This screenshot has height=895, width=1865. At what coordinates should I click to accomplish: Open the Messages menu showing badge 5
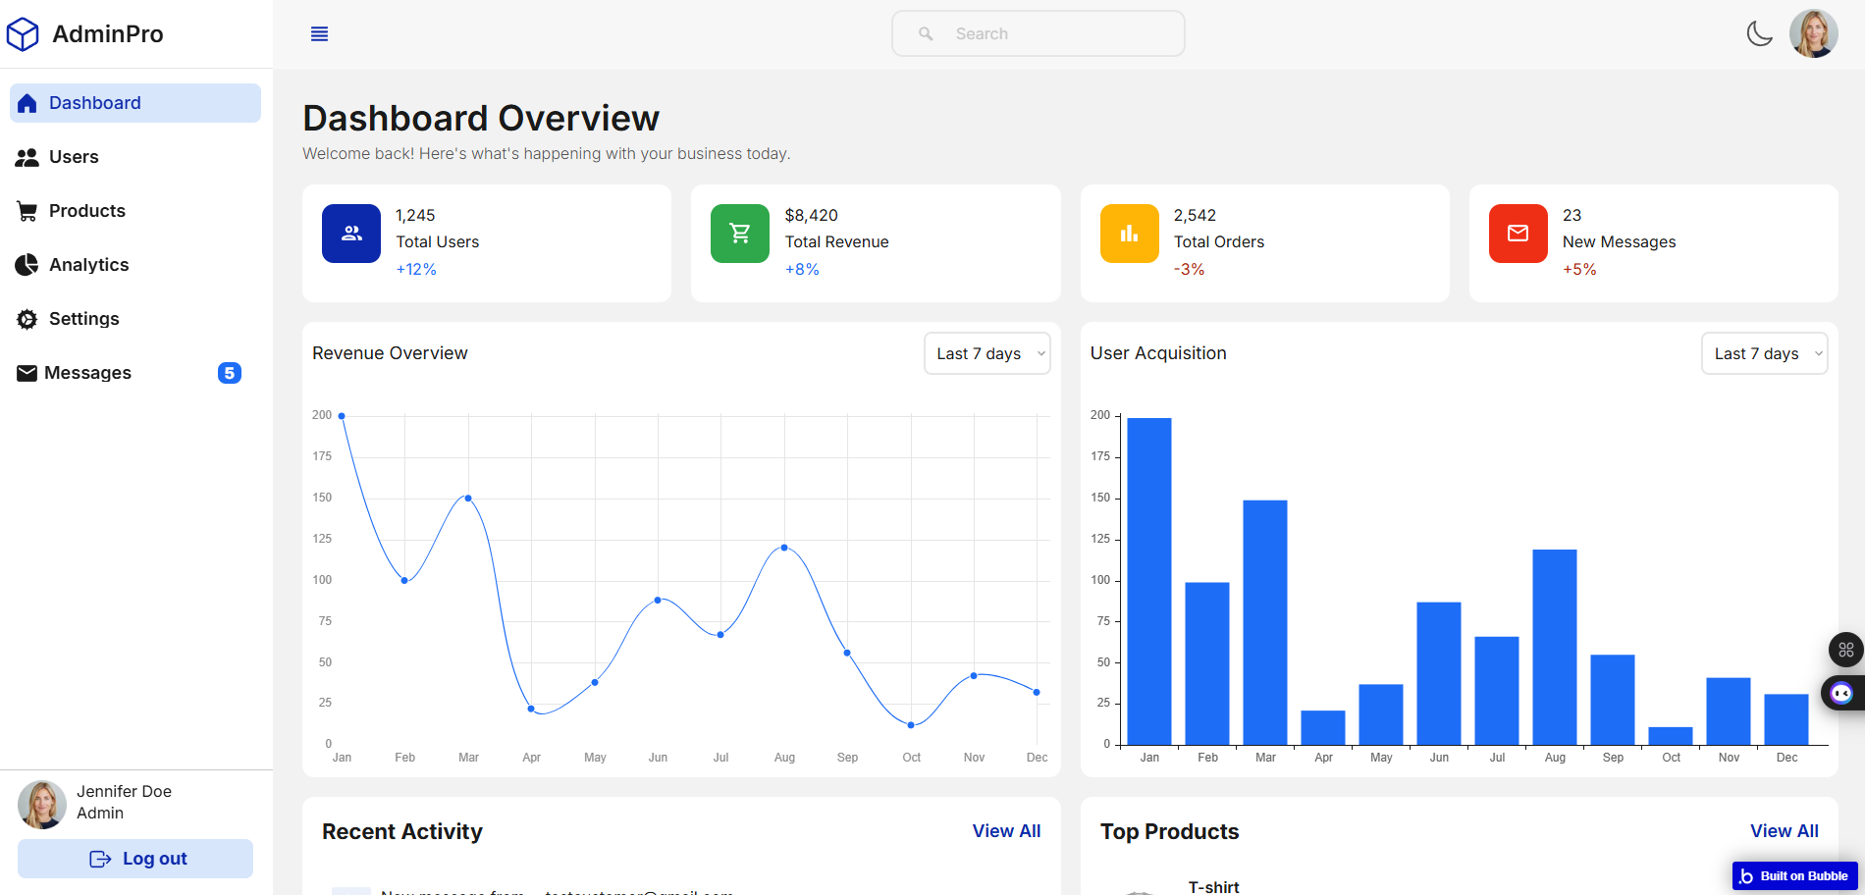(87, 372)
